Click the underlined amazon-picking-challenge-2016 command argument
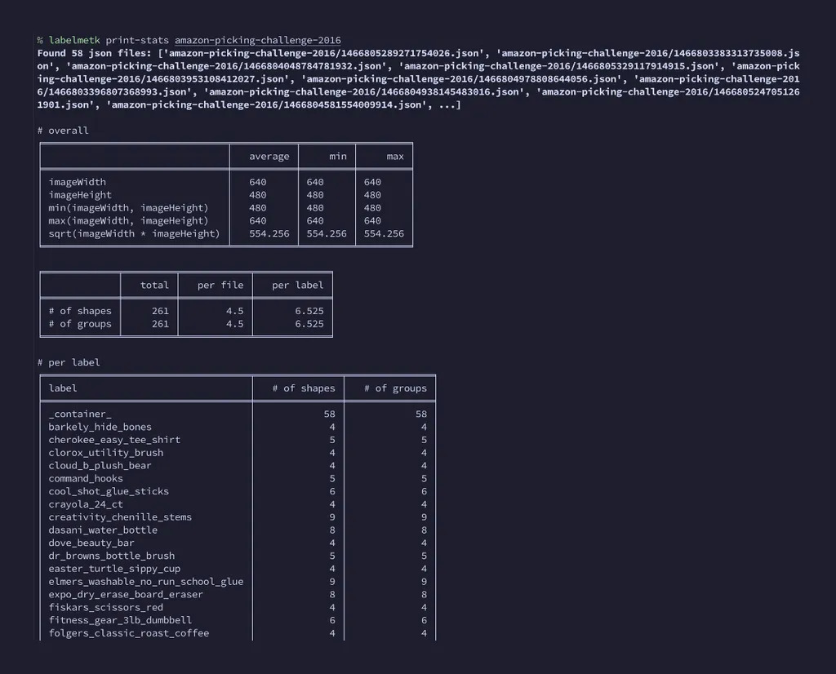 point(257,40)
